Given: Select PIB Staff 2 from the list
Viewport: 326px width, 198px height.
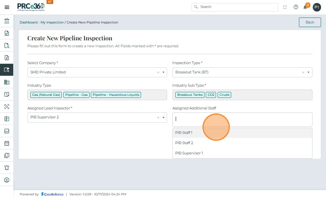Looking at the screenshot, I should coord(184,143).
